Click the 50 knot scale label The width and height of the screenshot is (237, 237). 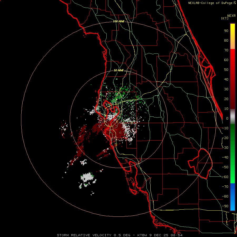click(x=226, y=70)
